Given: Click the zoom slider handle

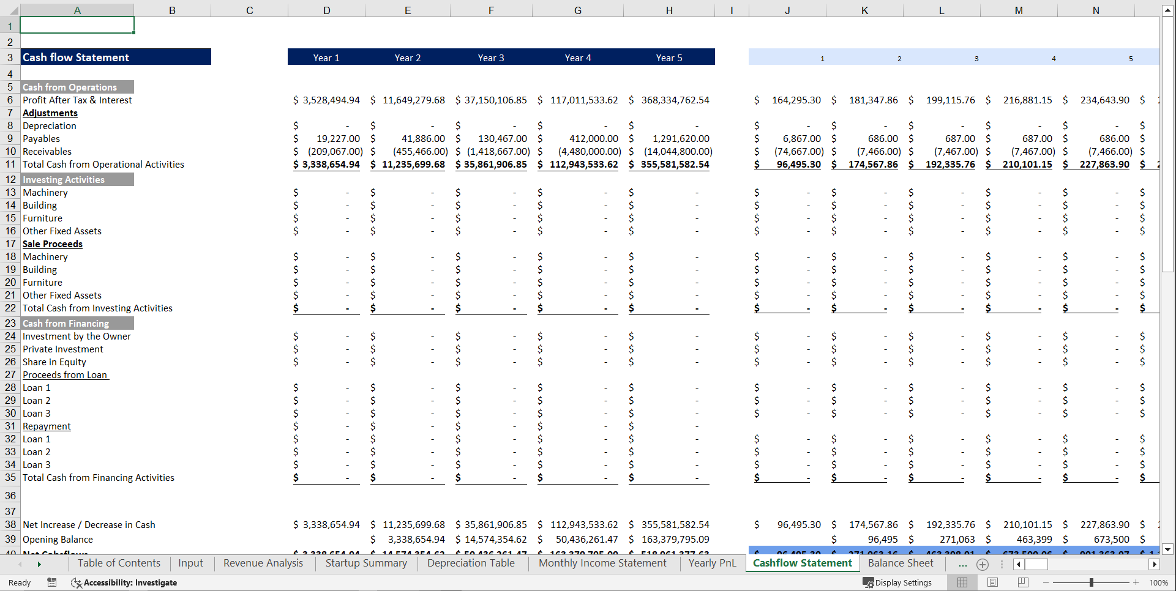Looking at the screenshot, I should click(x=1091, y=582).
